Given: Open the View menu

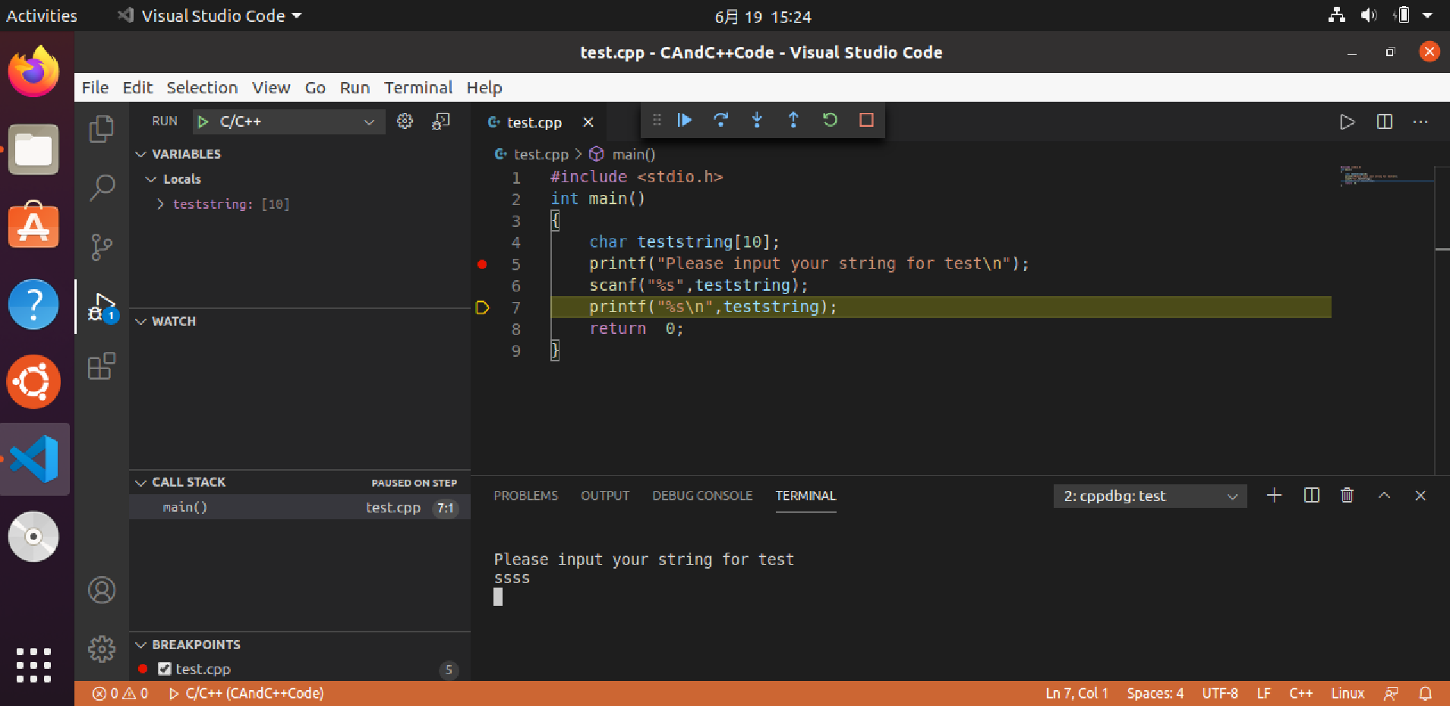Looking at the screenshot, I should coord(271,87).
